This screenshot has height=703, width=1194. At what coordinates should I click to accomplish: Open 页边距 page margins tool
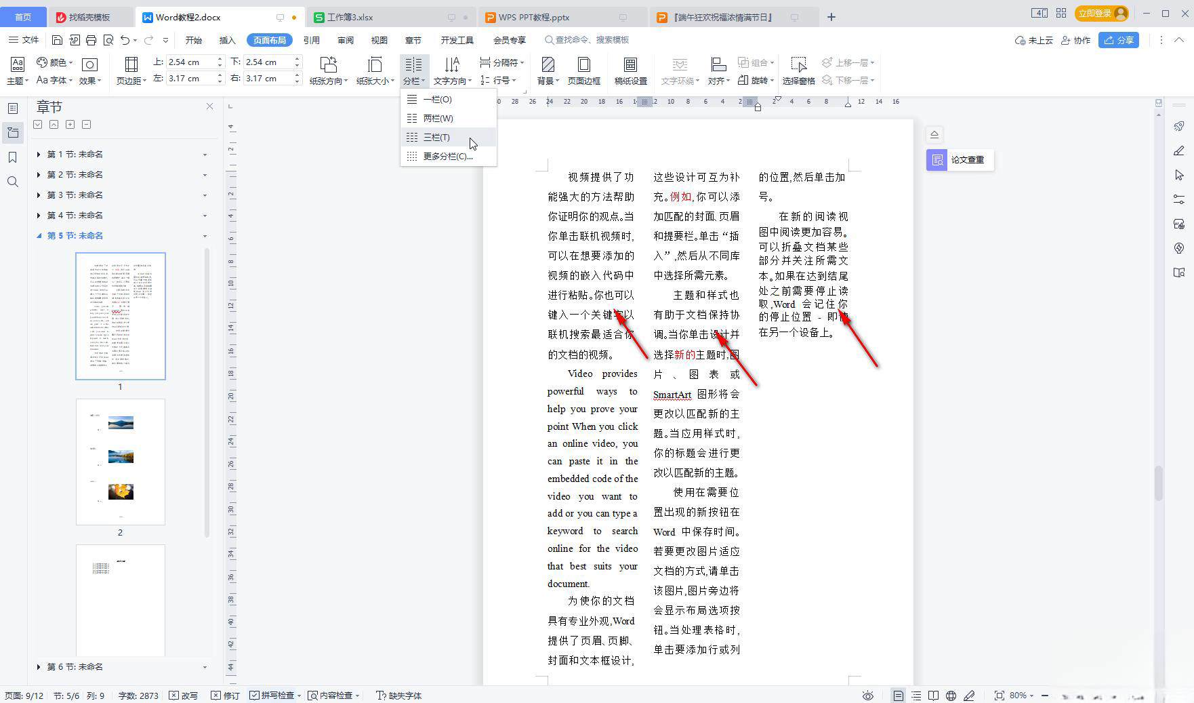point(131,71)
